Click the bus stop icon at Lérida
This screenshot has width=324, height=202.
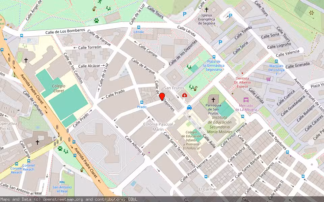[x=139, y=27]
